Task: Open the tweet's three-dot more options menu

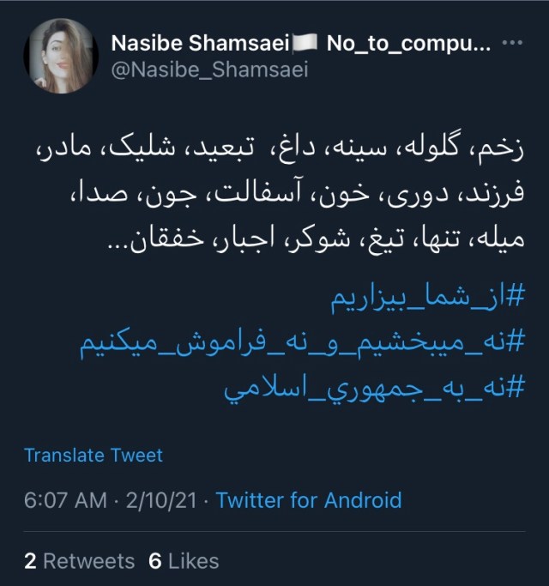Action: (x=512, y=42)
